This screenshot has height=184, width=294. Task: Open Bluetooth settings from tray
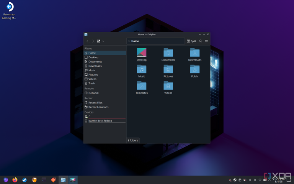(x=250, y=180)
